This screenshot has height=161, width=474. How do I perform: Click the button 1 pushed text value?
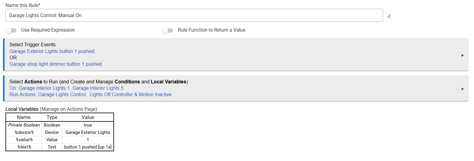(x=88, y=147)
